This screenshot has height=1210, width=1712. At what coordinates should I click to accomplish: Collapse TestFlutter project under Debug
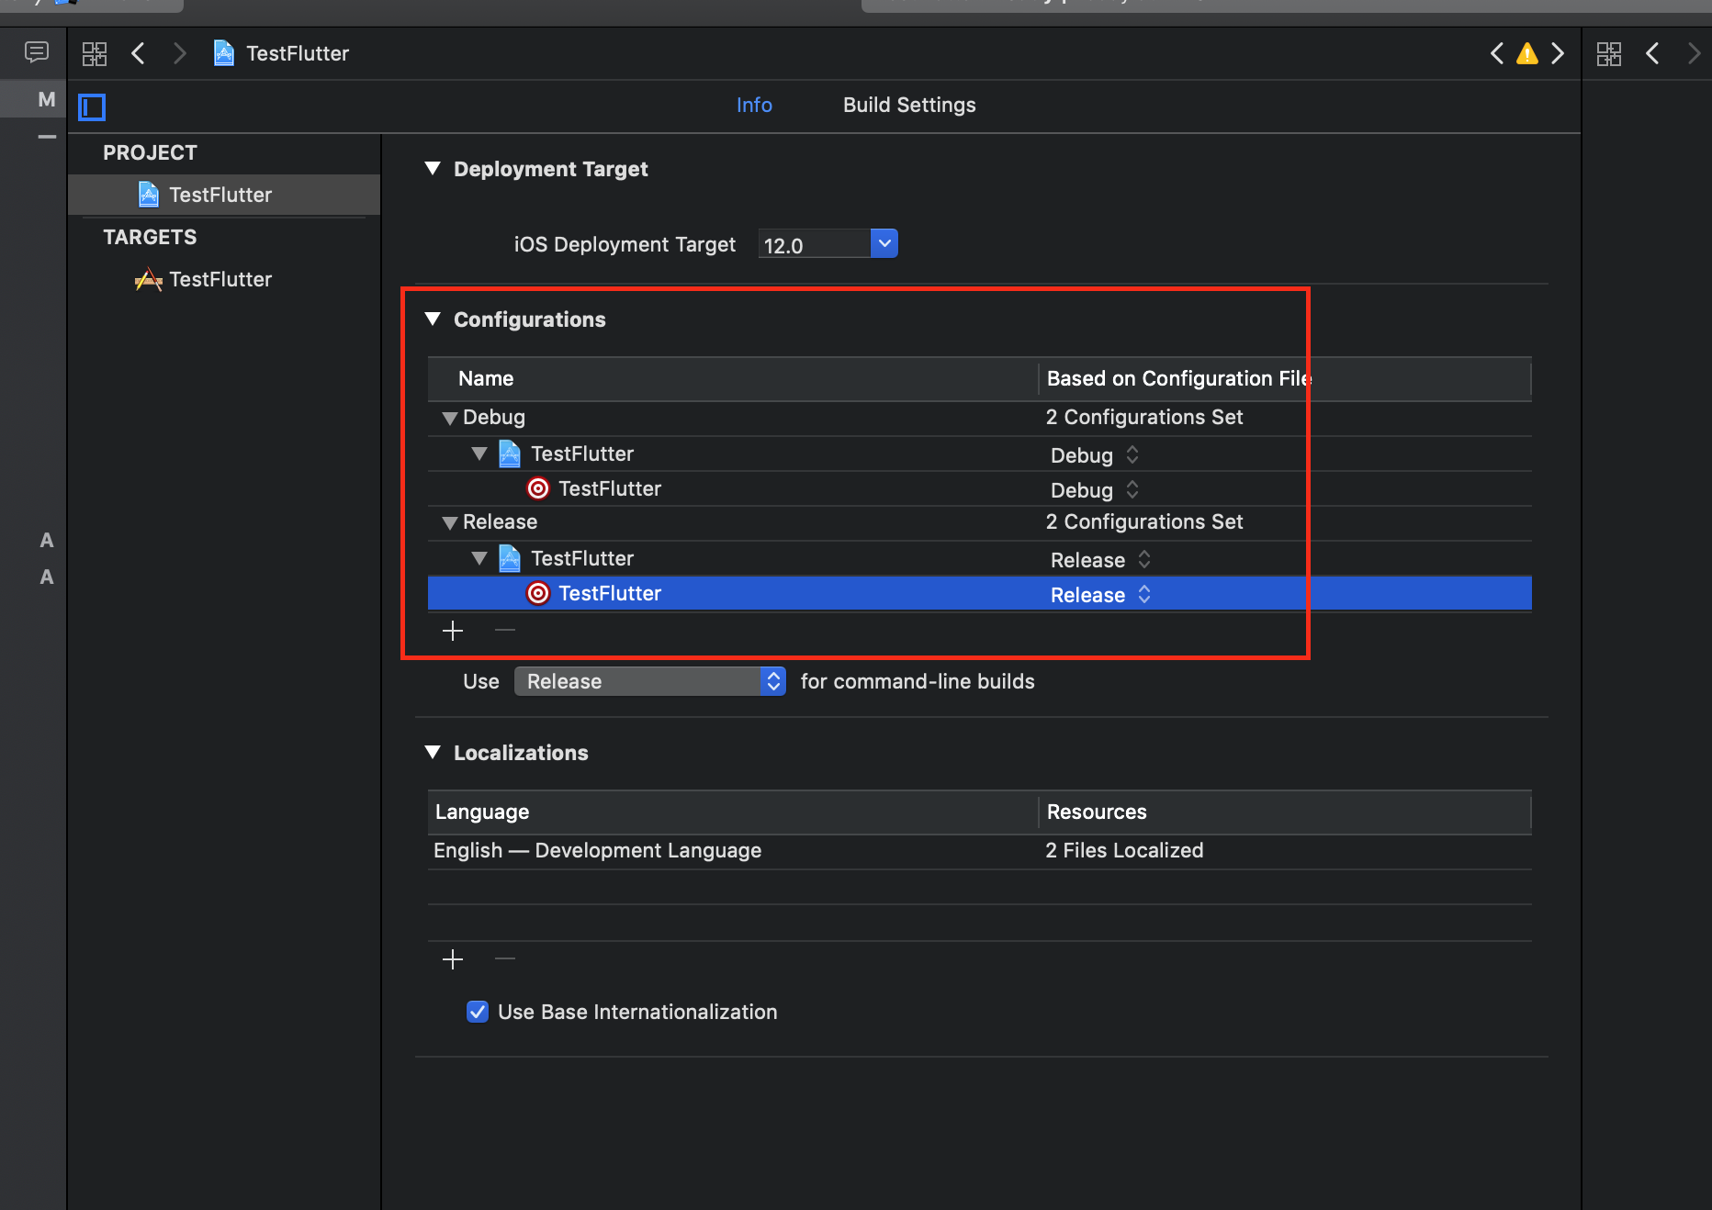[x=479, y=454]
